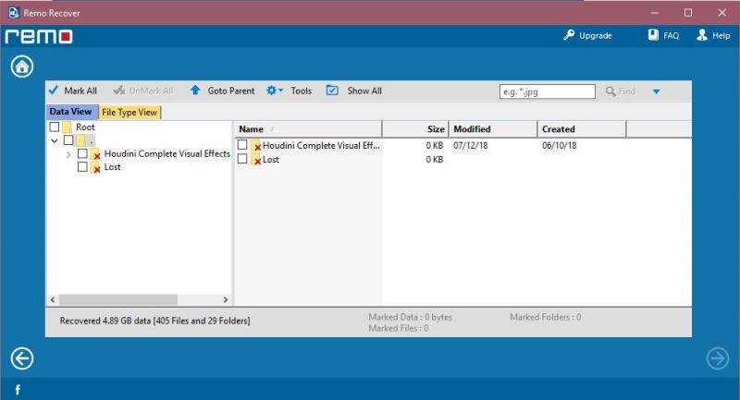The width and height of the screenshot is (740, 400).
Task: Sort by the Size column header
Action: [415, 129]
